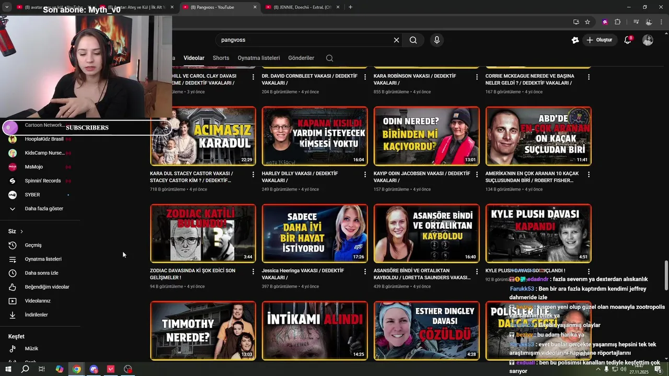Play the ODIN NEREDE thumbnail video
Viewport: 669px width, 376px height.
click(426, 136)
